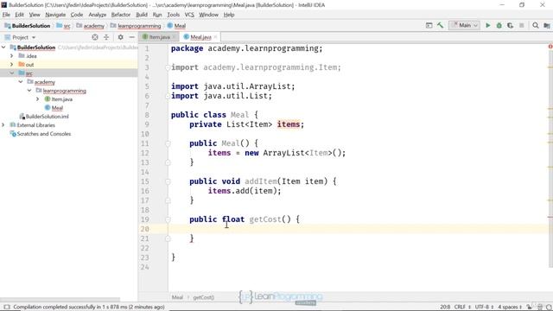Screen dimensions: 553x311
Task: Click the locate file target icon
Action: 95,37
